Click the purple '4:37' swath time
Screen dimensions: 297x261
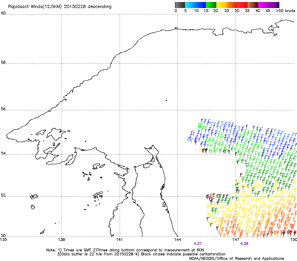tap(197, 244)
